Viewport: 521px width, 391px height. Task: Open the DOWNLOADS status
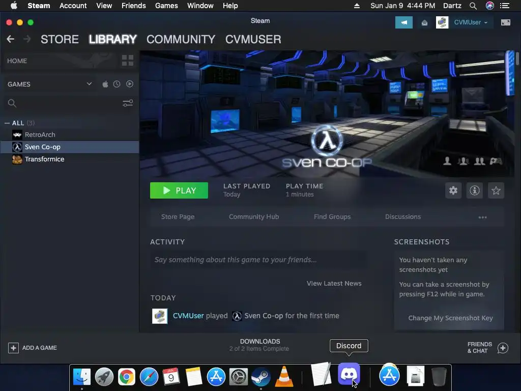coord(259,345)
